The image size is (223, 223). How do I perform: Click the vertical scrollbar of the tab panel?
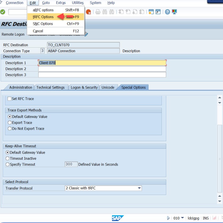pos(220,159)
